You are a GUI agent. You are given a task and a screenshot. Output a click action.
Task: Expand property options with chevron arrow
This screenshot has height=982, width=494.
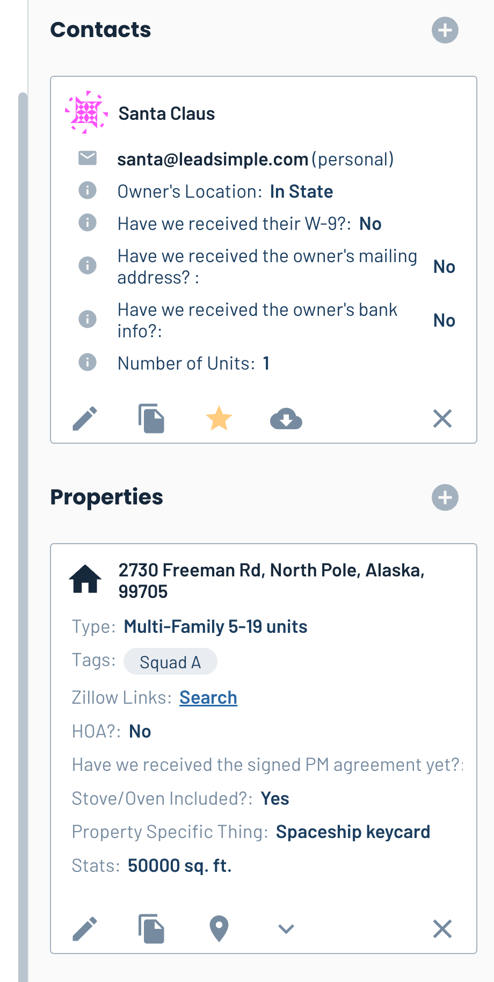(286, 929)
